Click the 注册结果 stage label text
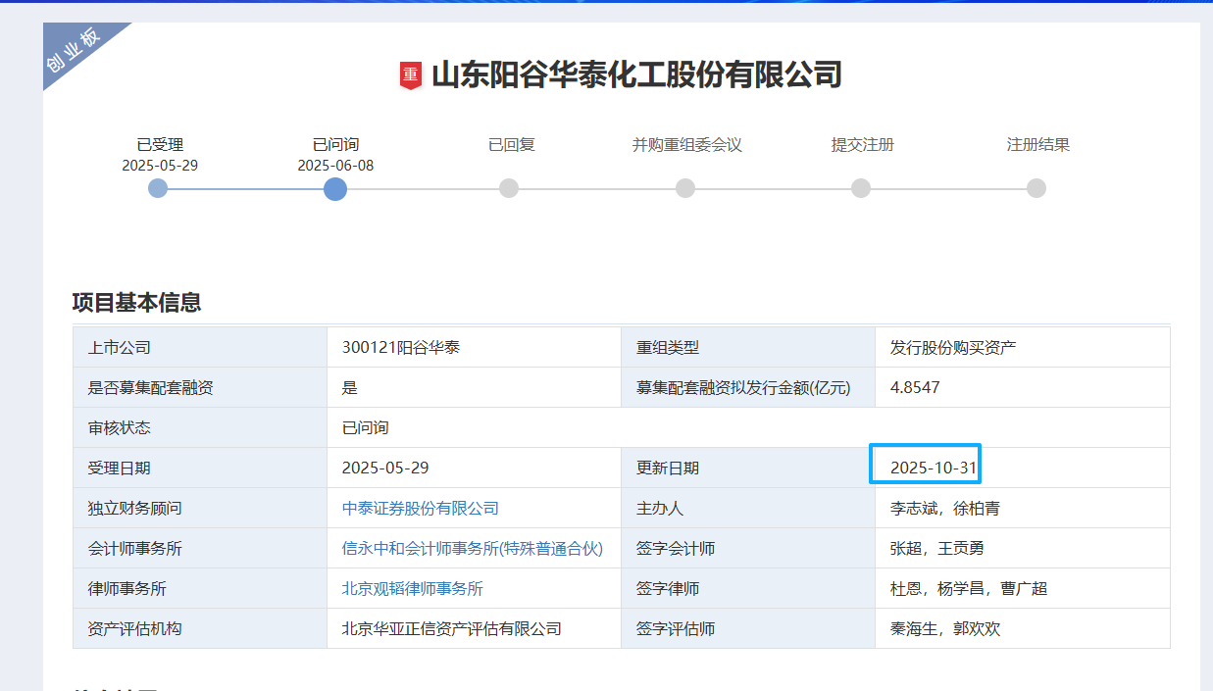Screen dimensions: 1213x691 1038,145
